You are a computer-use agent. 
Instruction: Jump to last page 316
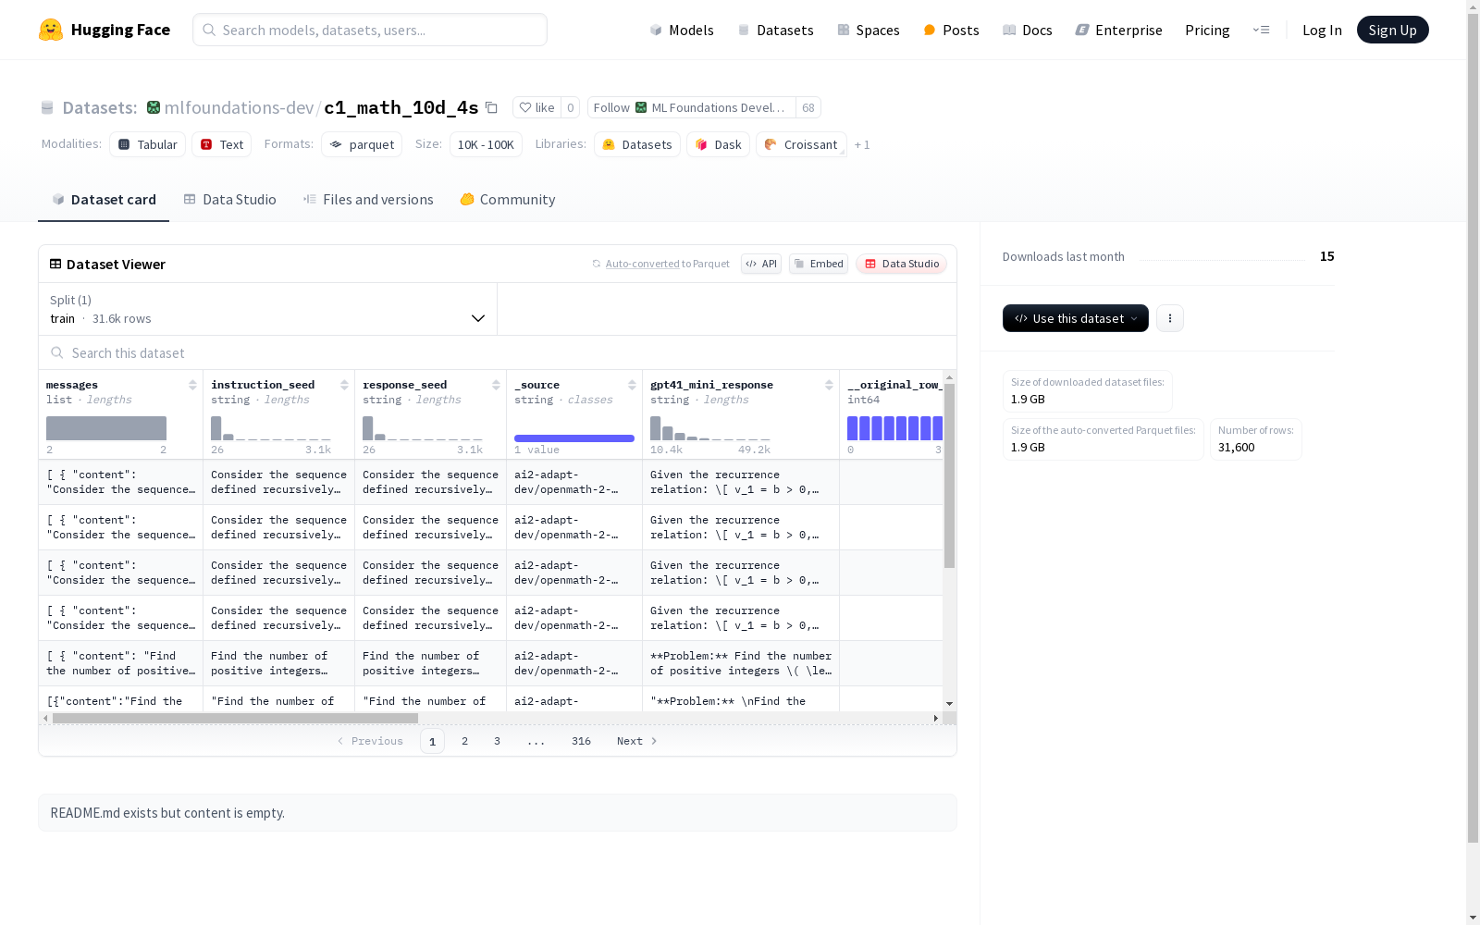(581, 741)
